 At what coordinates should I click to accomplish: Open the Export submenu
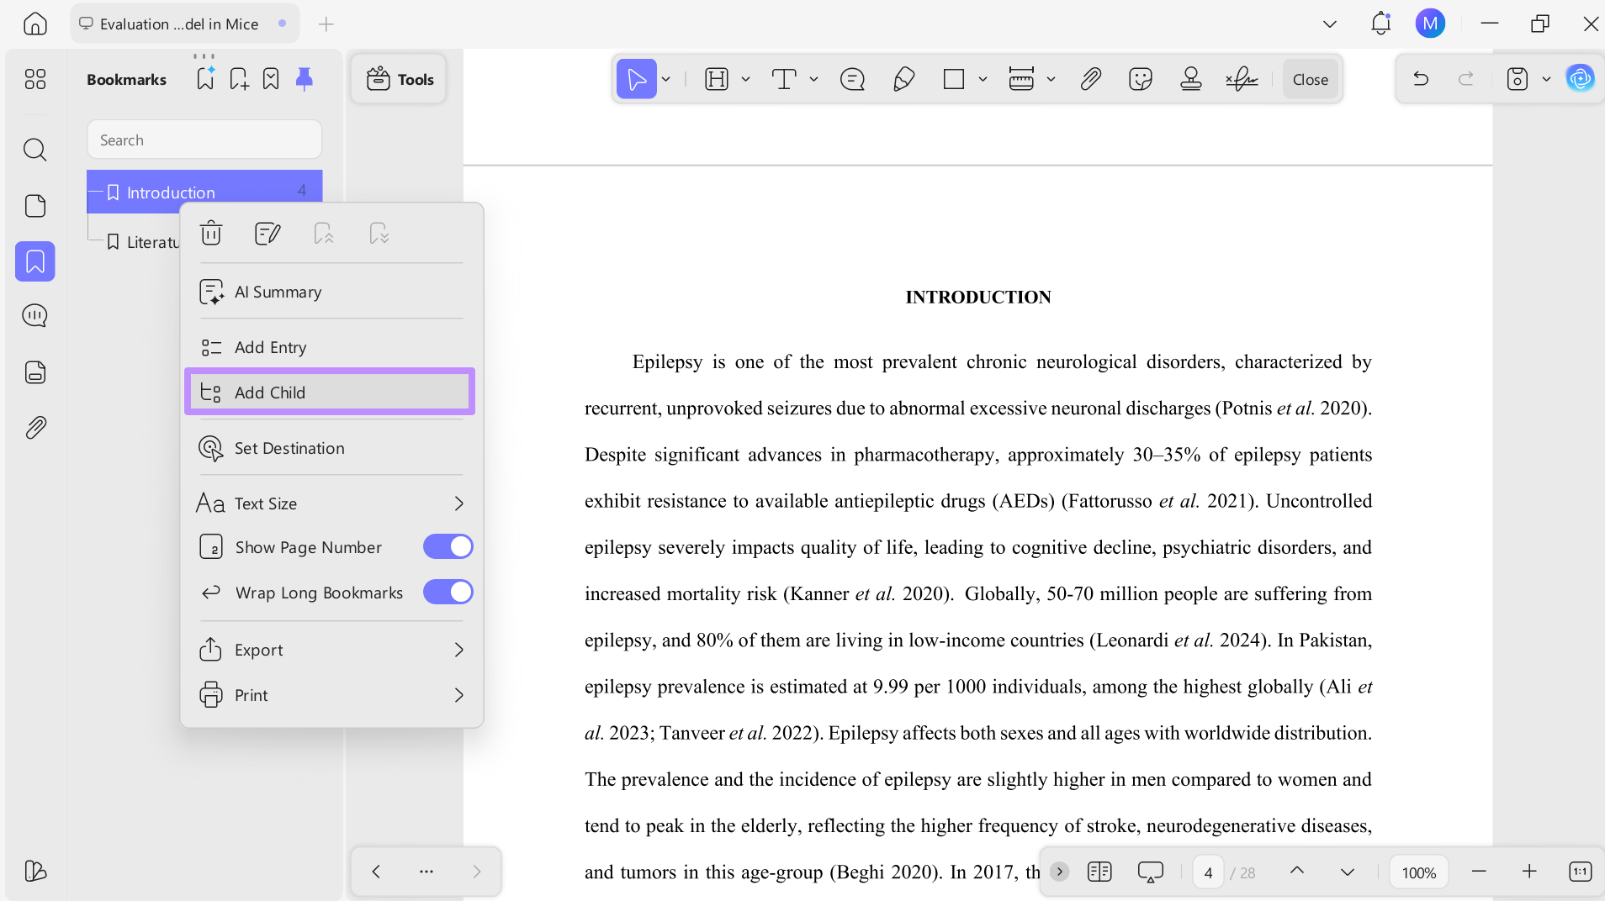pos(331,650)
